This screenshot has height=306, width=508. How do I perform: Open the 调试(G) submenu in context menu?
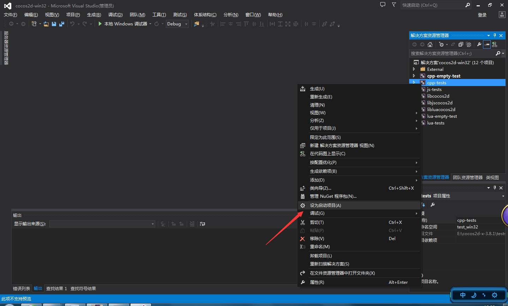coord(359,213)
